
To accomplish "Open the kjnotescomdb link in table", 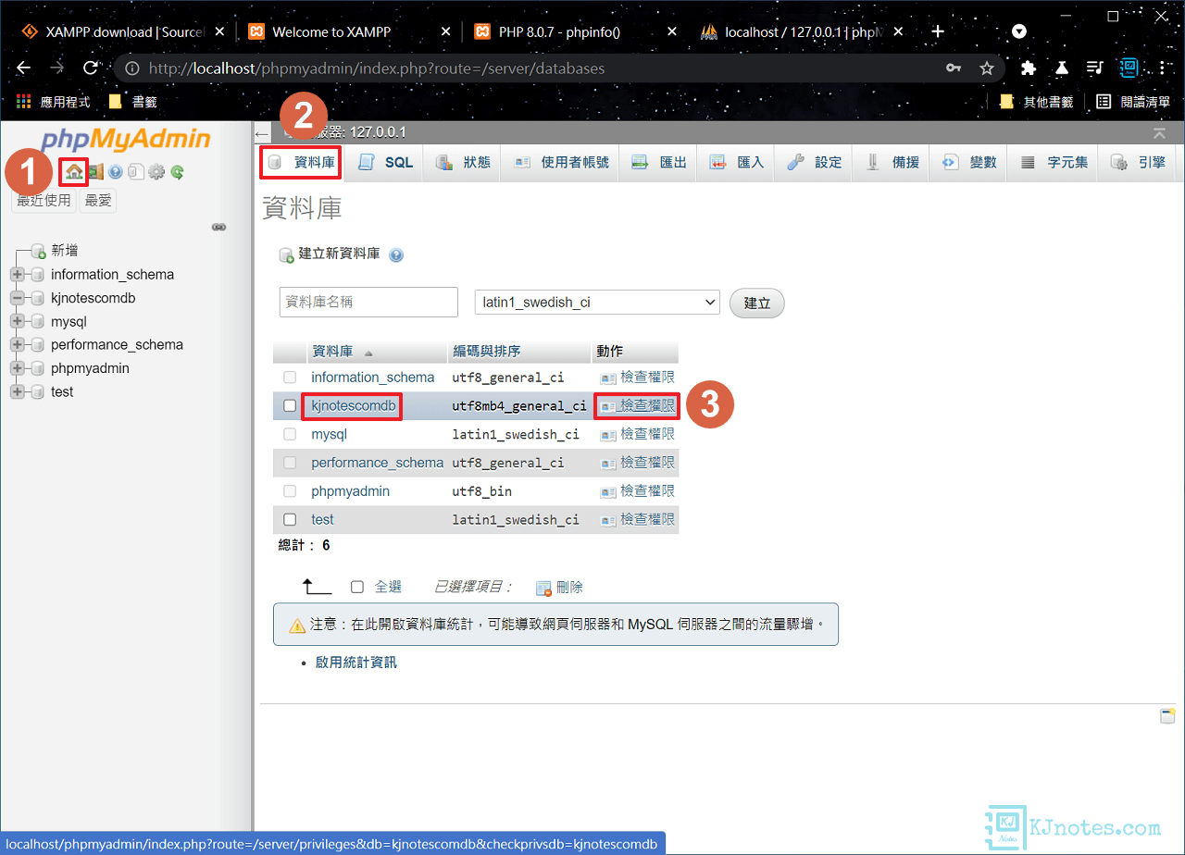I will click(x=354, y=405).
